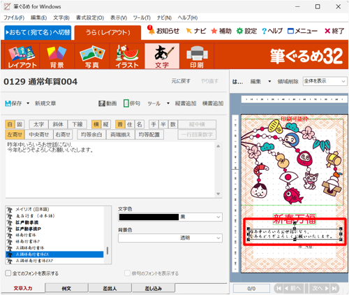Expand the 編集 dropdown arrow in preview
The width and height of the screenshot is (349, 295).
point(269,81)
